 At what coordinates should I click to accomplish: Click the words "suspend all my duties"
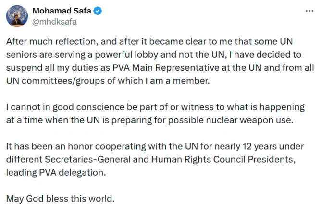click(x=52, y=68)
